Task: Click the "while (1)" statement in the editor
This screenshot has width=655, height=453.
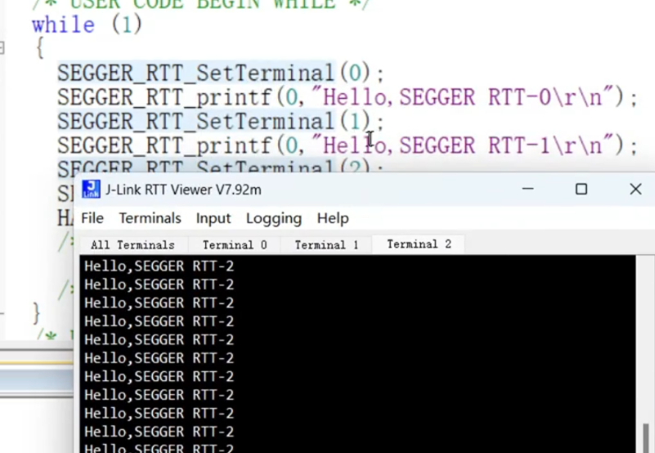Action: point(87,24)
